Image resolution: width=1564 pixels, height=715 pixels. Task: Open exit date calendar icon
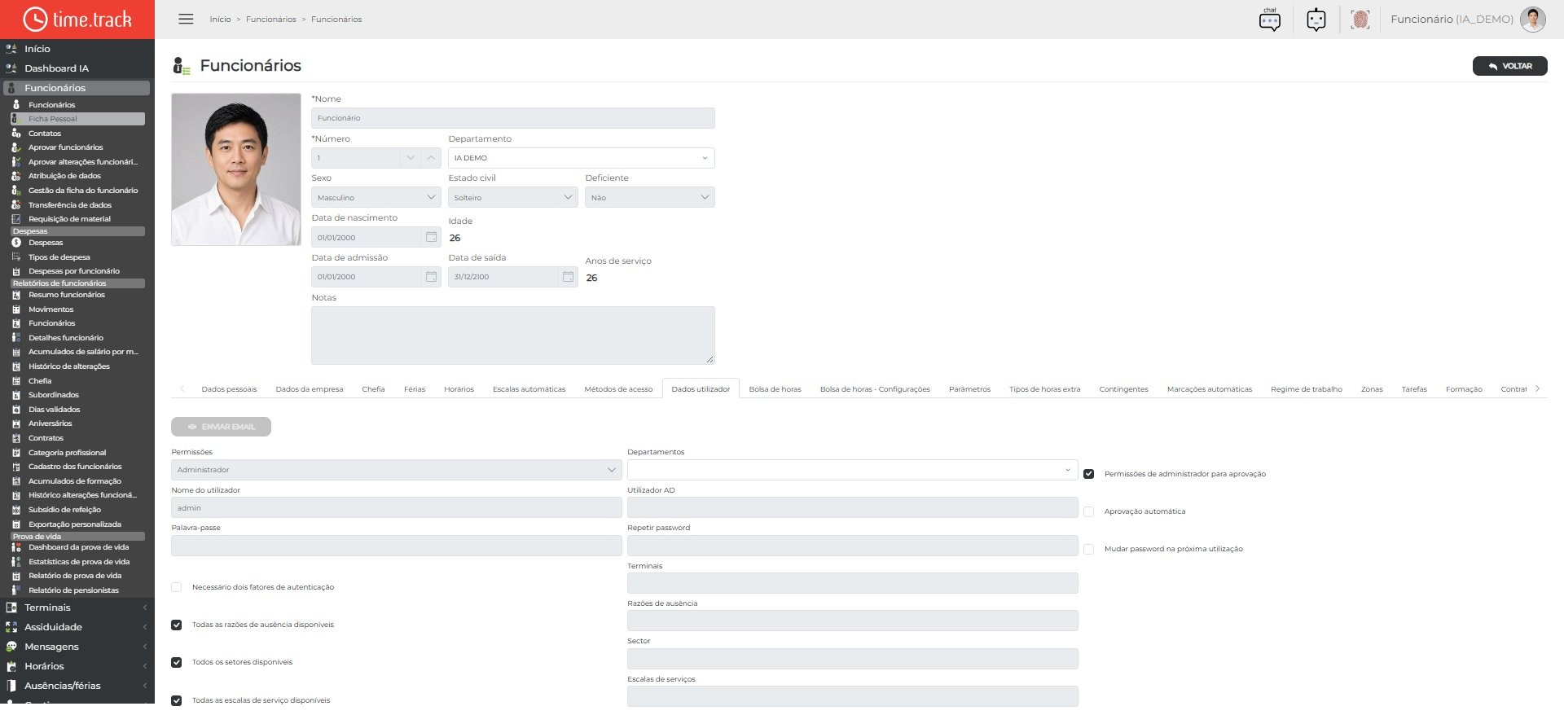tap(569, 277)
